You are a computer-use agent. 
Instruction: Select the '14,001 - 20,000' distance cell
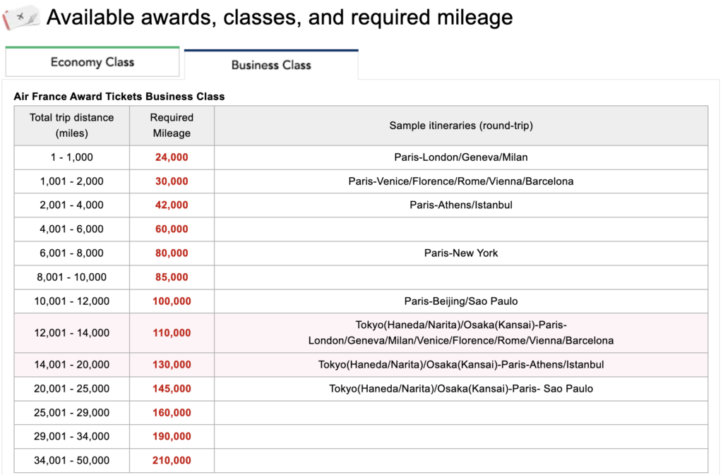click(x=71, y=364)
